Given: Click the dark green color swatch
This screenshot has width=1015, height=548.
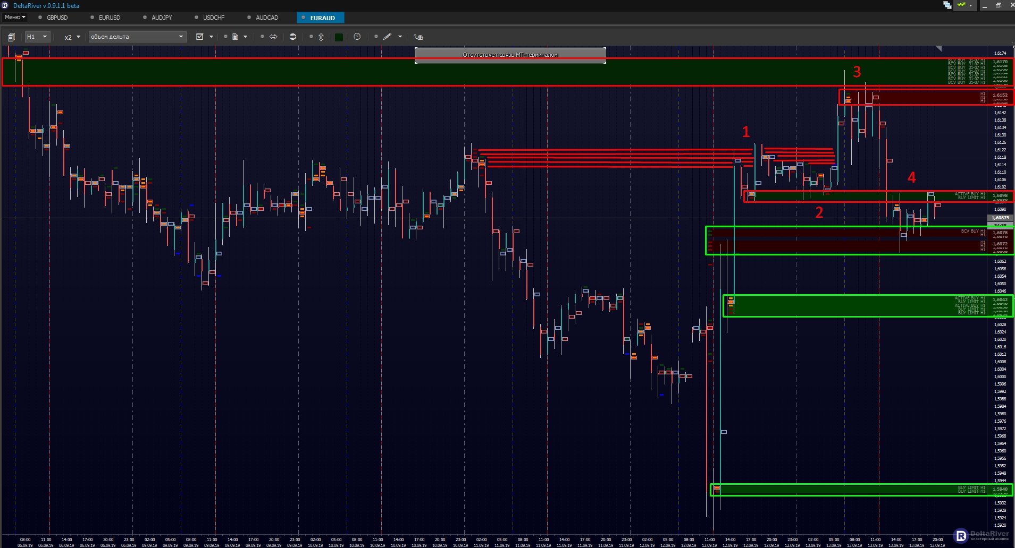Looking at the screenshot, I should (x=339, y=37).
